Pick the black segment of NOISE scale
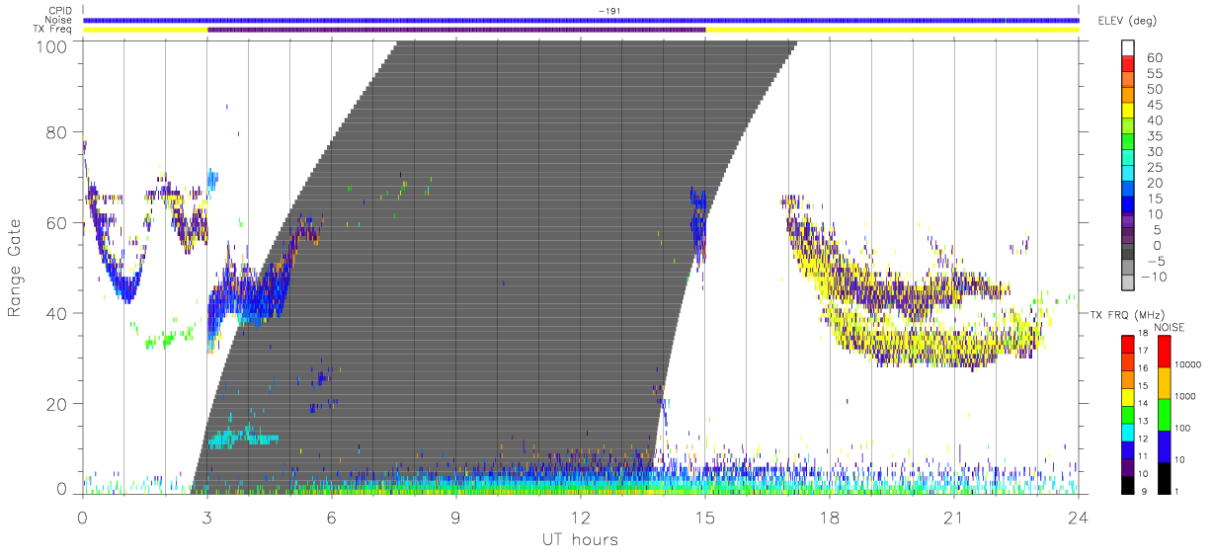The image size is (1213, 560). pos(1164,478)
